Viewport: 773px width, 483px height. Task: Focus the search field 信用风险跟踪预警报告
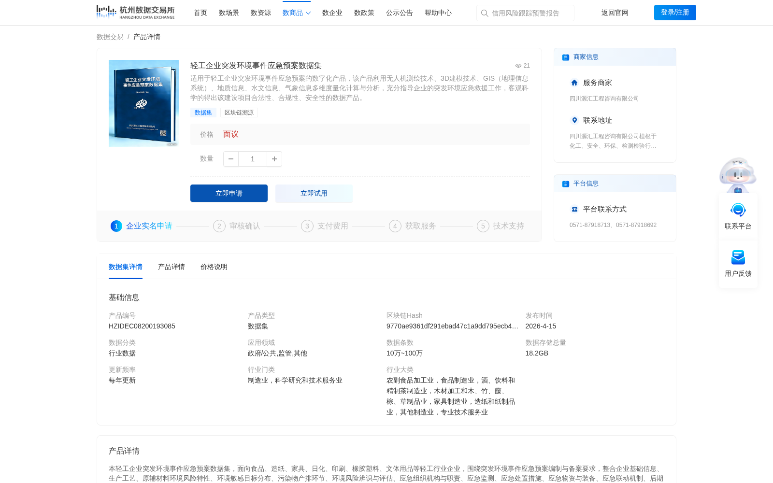pos(525,13)
